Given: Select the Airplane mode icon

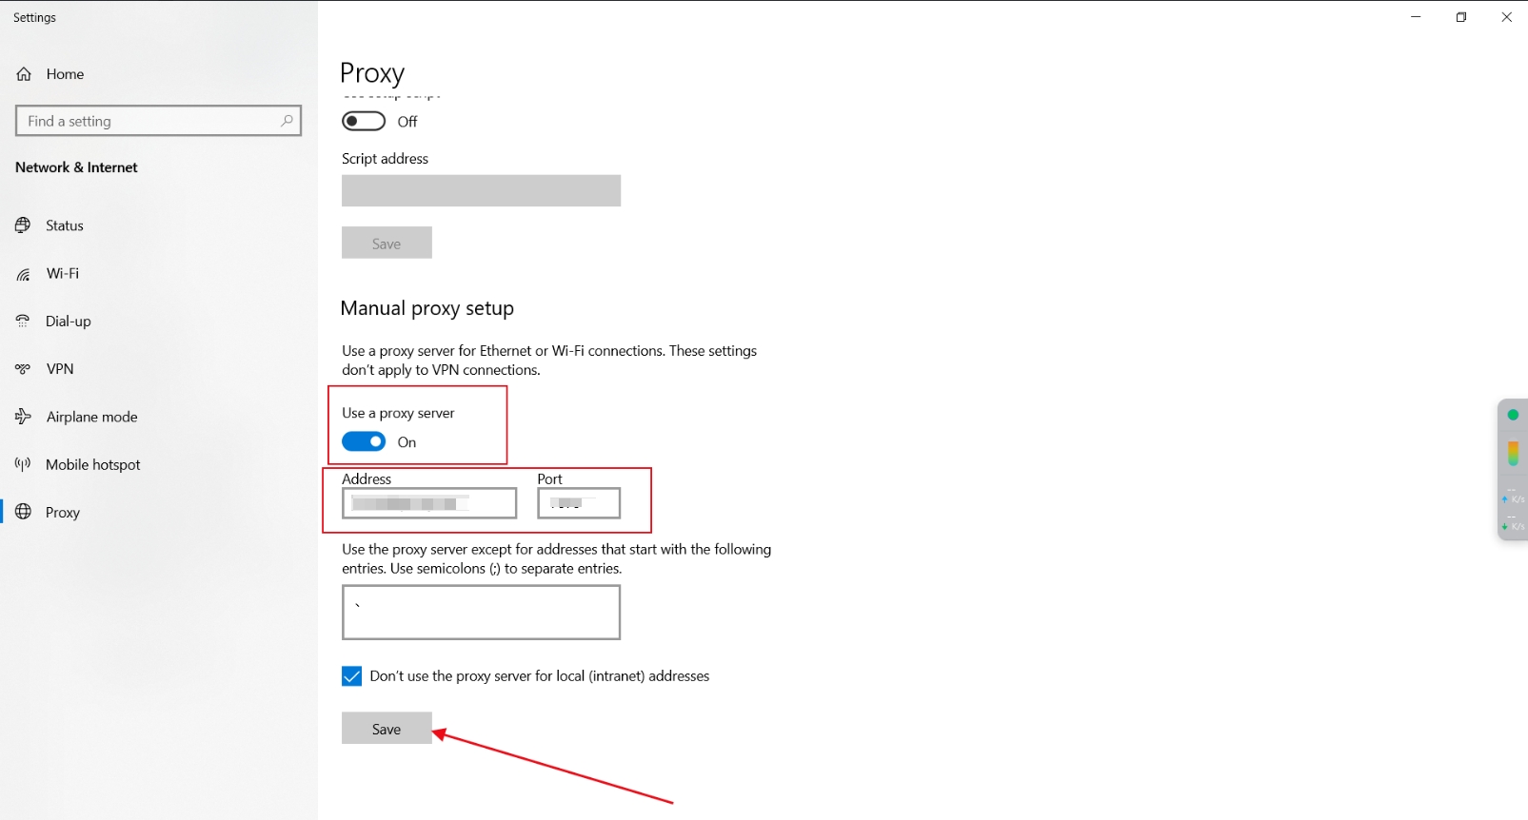Looking at the screenshot, I should tap(23, 417).
